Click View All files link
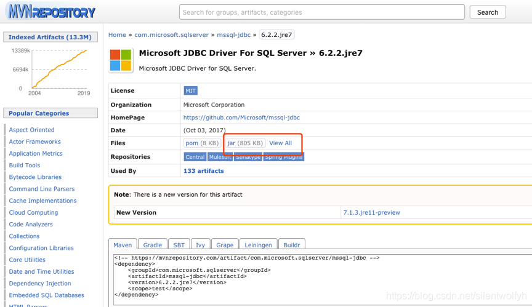 280,143
